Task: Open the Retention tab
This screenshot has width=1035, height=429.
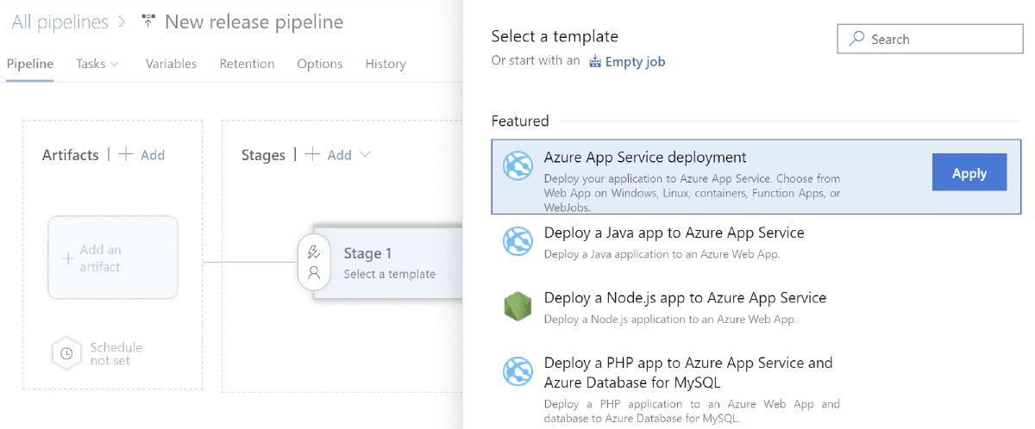Action: tap(247, 64)
